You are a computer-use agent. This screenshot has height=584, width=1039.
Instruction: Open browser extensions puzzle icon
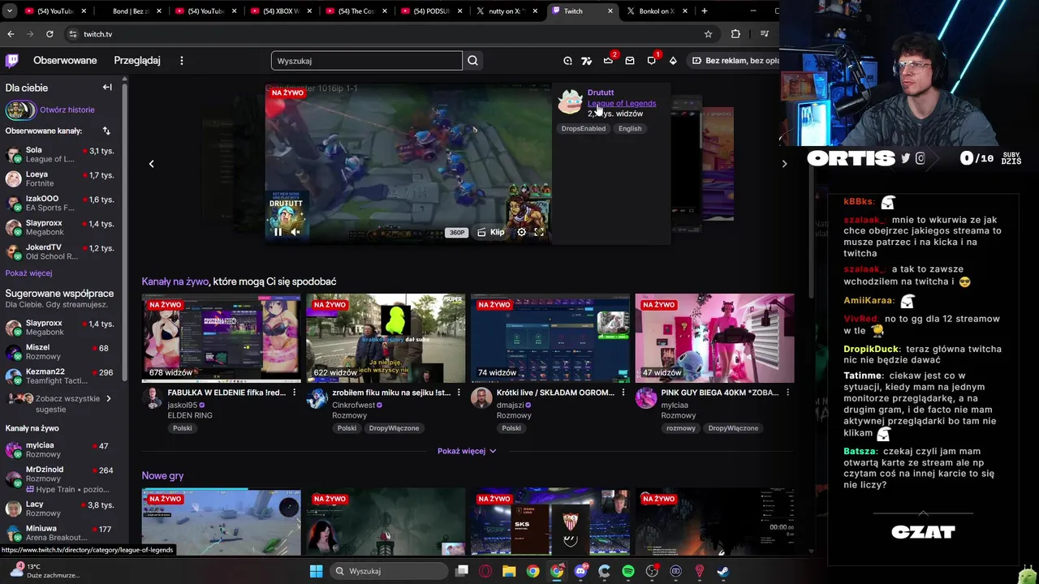[735, 34]
